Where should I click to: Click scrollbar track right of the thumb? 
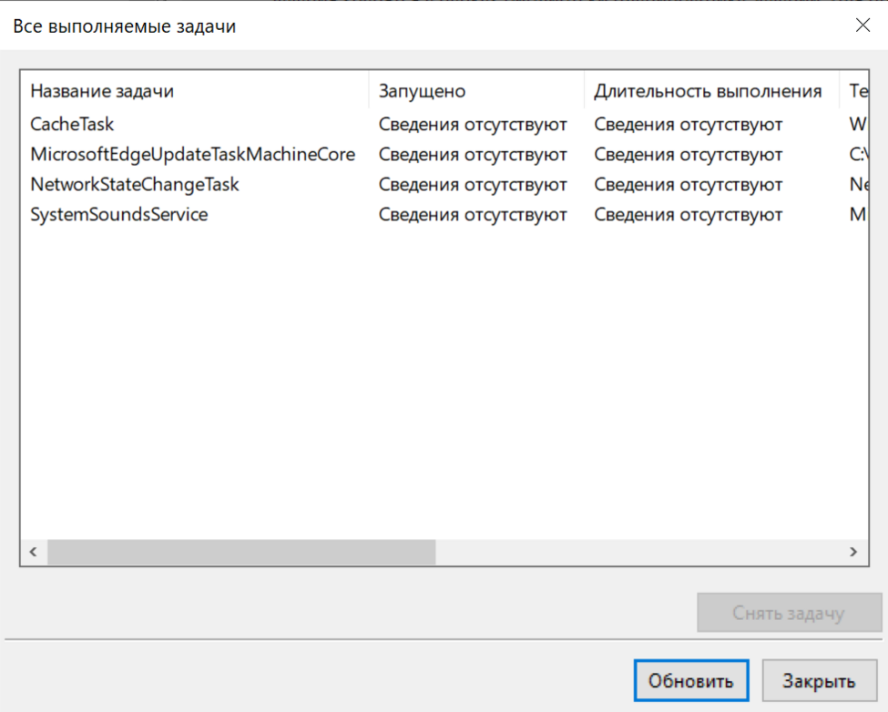638,552
